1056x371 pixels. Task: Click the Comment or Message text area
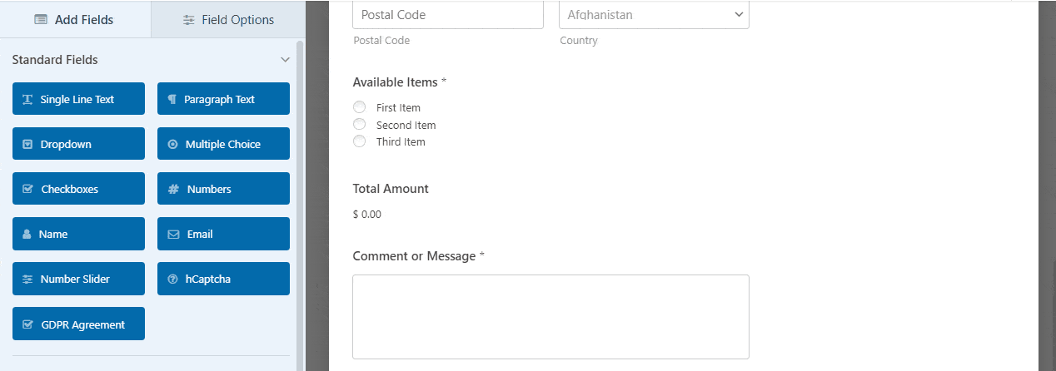coord(550,316)
